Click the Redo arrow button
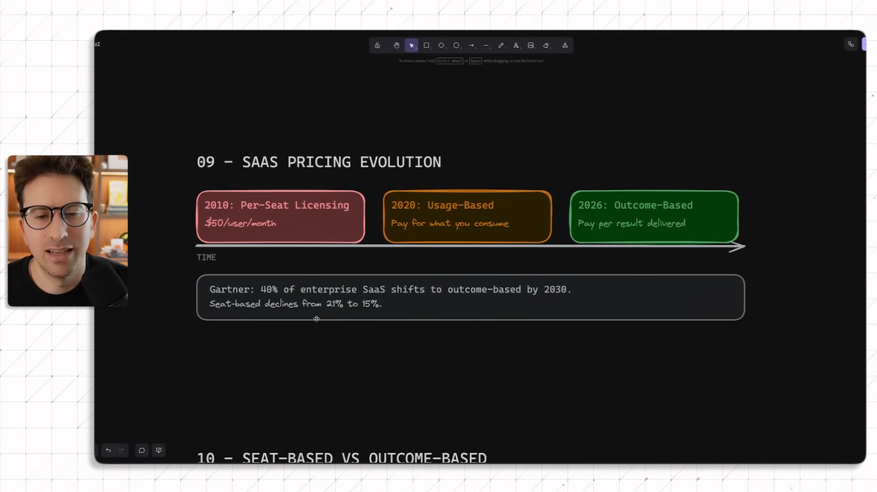 122,450
